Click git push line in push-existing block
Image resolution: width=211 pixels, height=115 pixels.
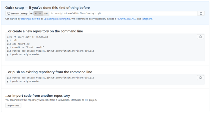(x=24, y=81)
